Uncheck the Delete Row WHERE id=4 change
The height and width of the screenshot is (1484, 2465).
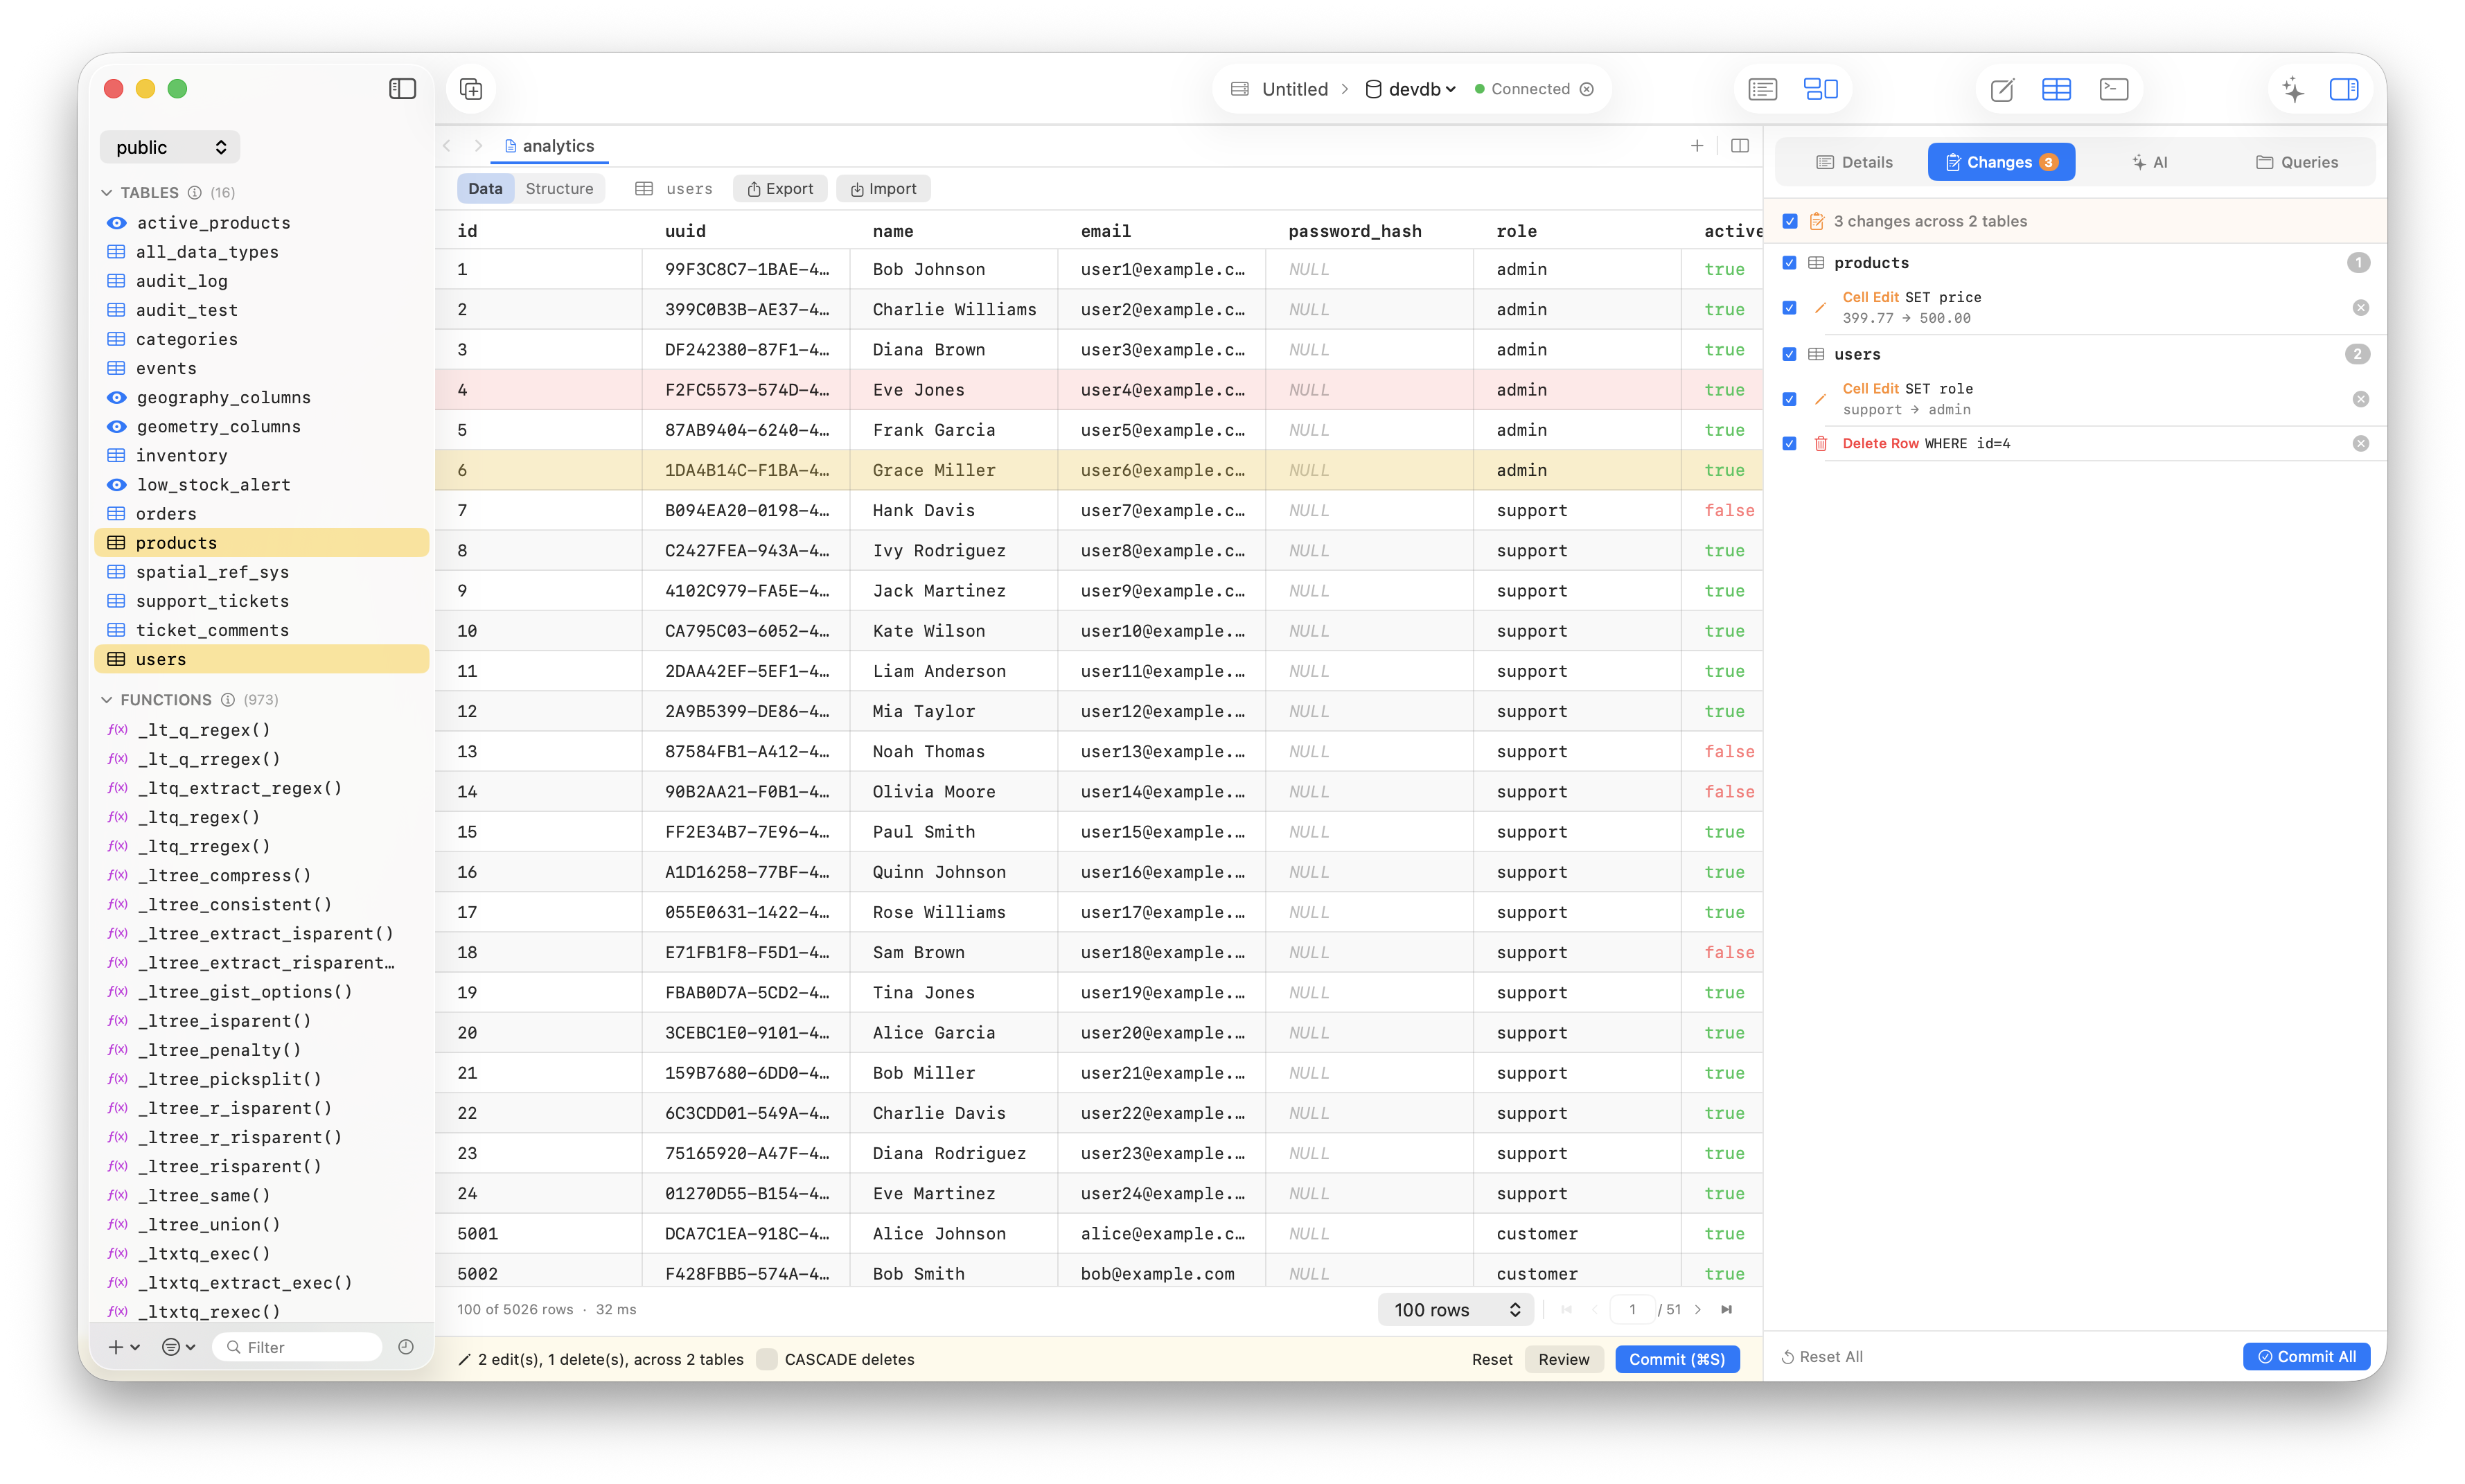point(1790,443)
